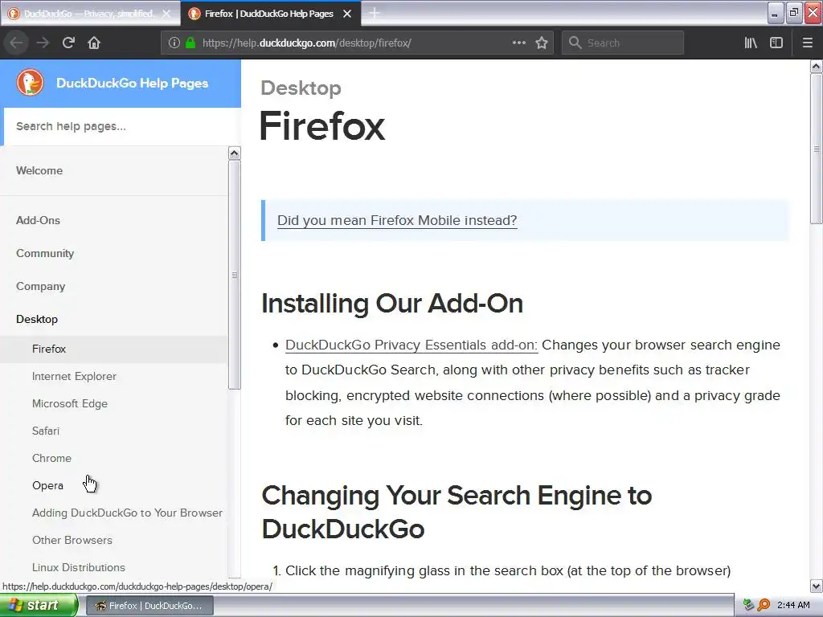Viewport: 823px width, 617px height.
Task: Select the Firefox DuckDuckGo Help Pages tab
Action: click(268, 14)
